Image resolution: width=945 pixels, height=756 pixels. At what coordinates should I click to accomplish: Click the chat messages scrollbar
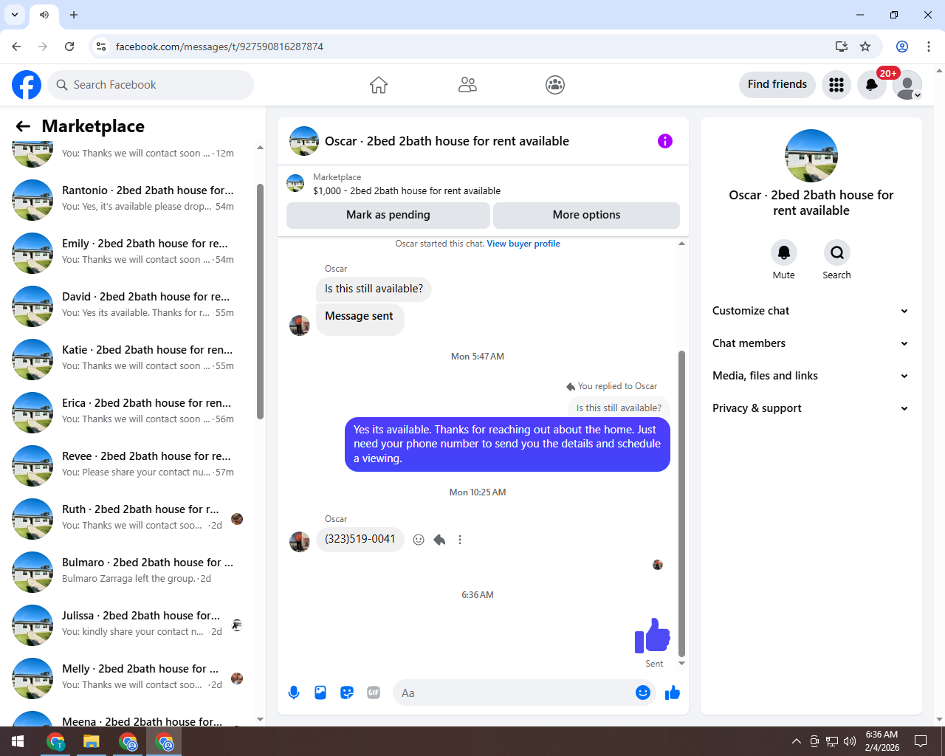tap(681, 504)
